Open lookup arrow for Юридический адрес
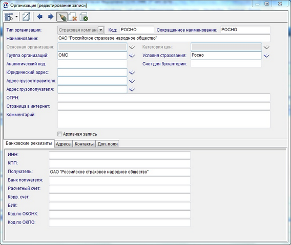The width and height of the screenshot is (291, 245). click(x=132, y=72)
